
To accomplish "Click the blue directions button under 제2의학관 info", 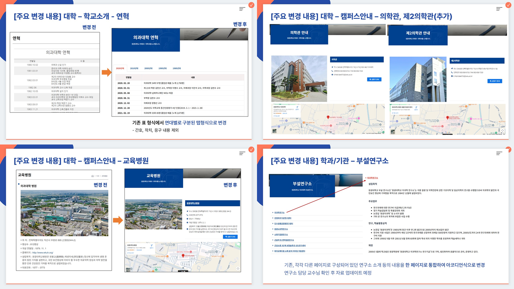I will [494, 81].
